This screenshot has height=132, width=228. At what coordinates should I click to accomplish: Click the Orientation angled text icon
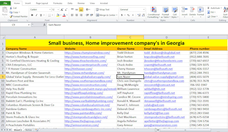[87, 9]
